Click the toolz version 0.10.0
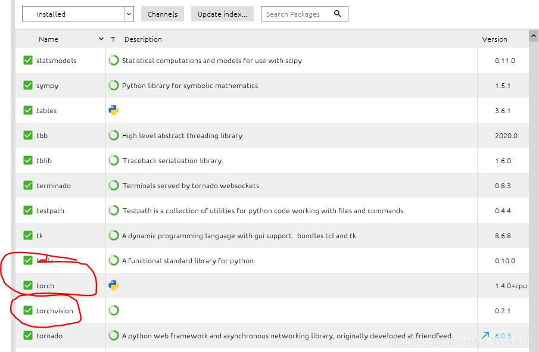 504,261
